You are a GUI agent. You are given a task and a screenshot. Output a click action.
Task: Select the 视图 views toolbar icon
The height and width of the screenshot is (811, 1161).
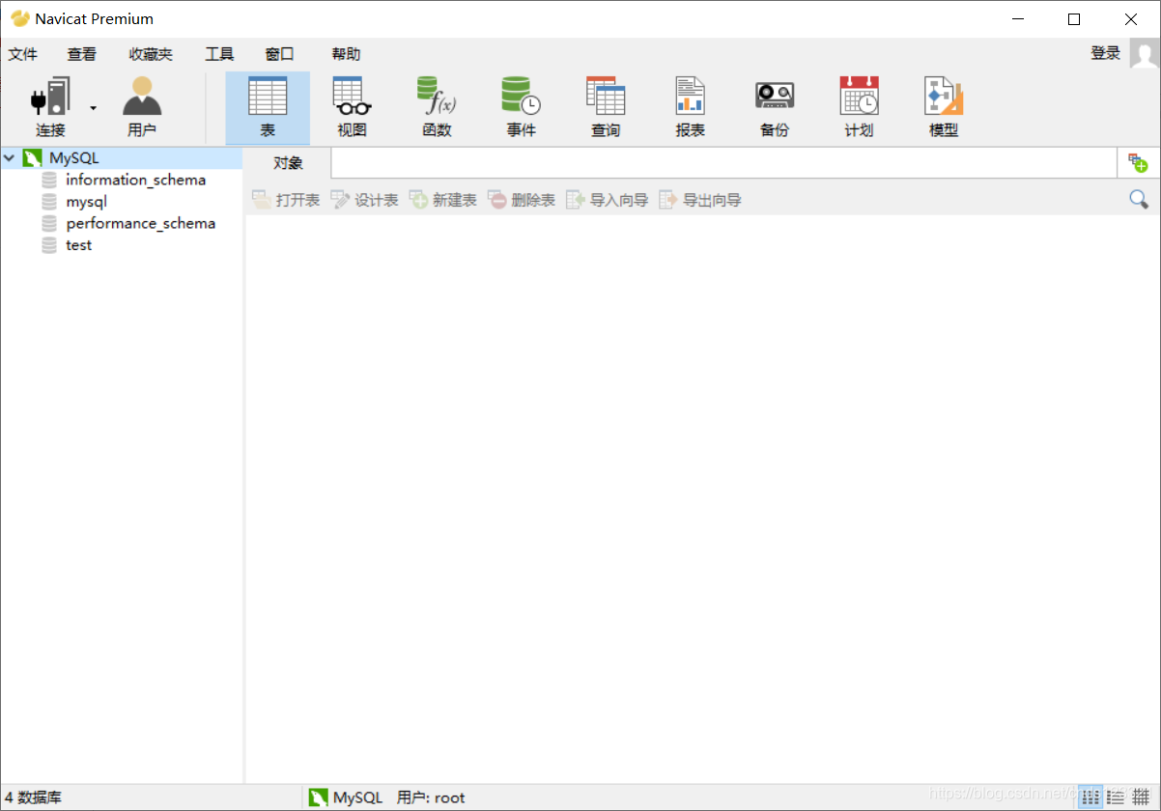coord(352,108)
